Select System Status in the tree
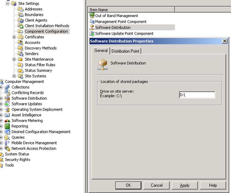231x193 pixels. (x=17, y=154)
